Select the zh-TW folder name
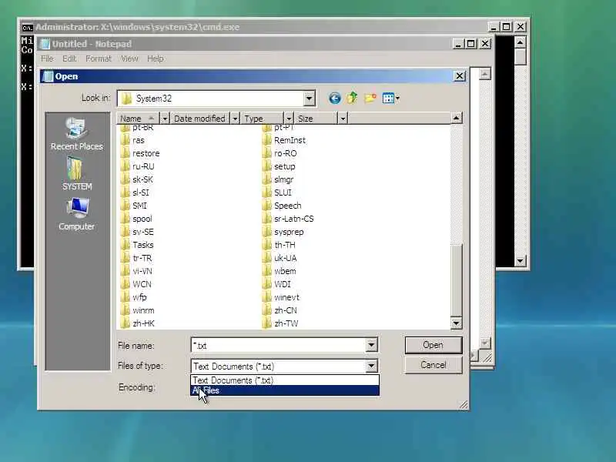Viewport: 616px width, 462px height. point(286,323)
